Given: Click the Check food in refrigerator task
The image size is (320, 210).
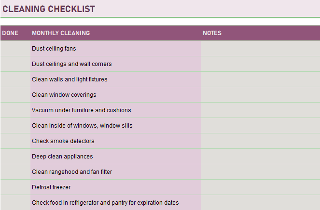Looking at the screenshot, I should [x=105, y=203].
